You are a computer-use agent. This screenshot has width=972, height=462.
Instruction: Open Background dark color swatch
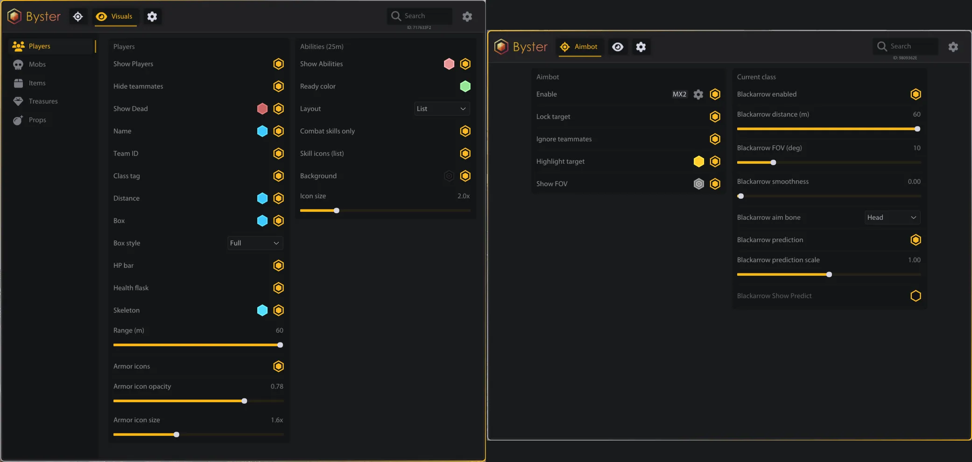pyautogui.click(x=449, y=176)
